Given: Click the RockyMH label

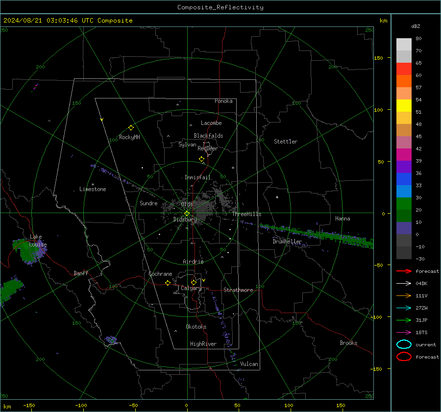Looking at the screenshot, I should click(x=129, y=137).
